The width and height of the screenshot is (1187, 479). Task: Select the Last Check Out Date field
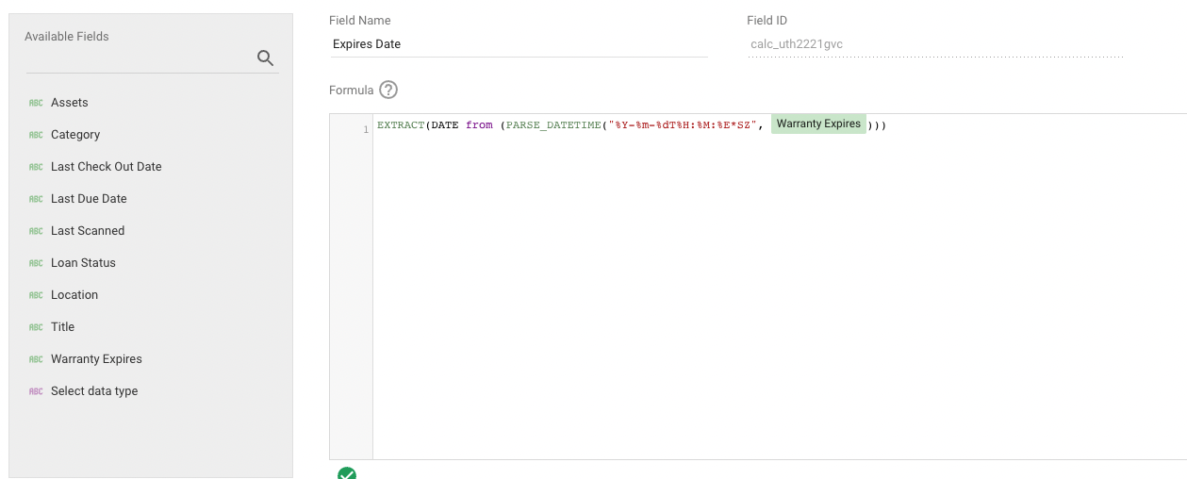pos(106,167)
